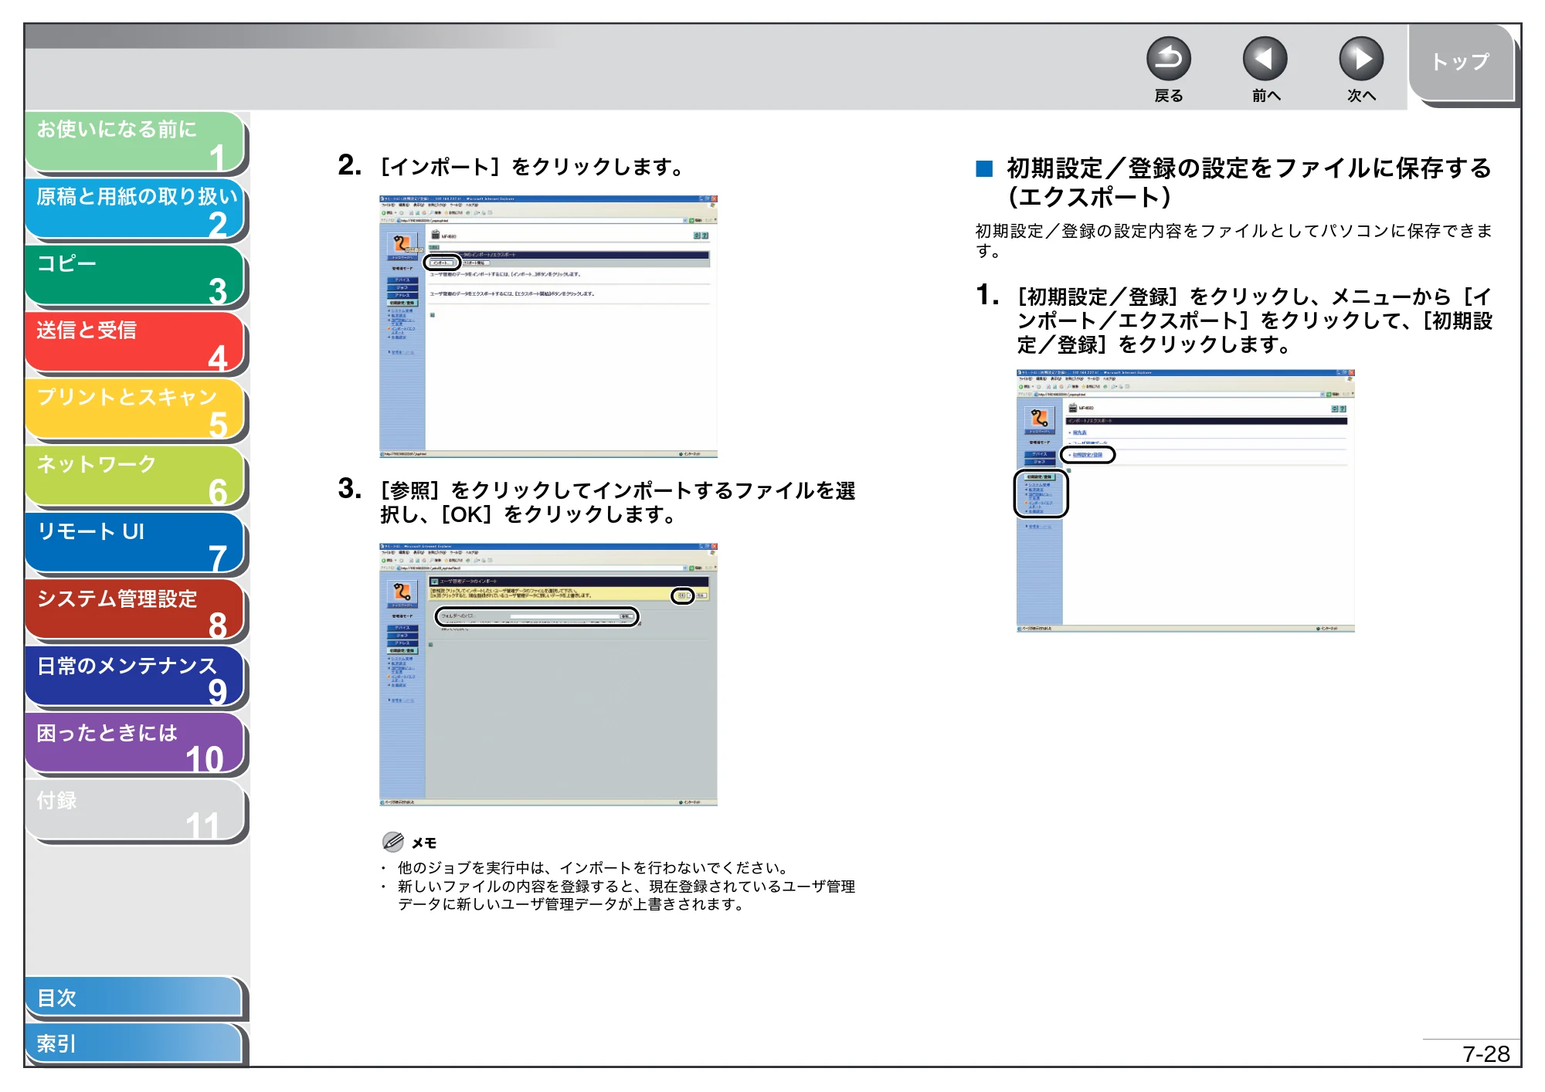Screen dimensions: 1545x1092
Task: Open the トップ tab
Action: click(x=1461, y=62)
